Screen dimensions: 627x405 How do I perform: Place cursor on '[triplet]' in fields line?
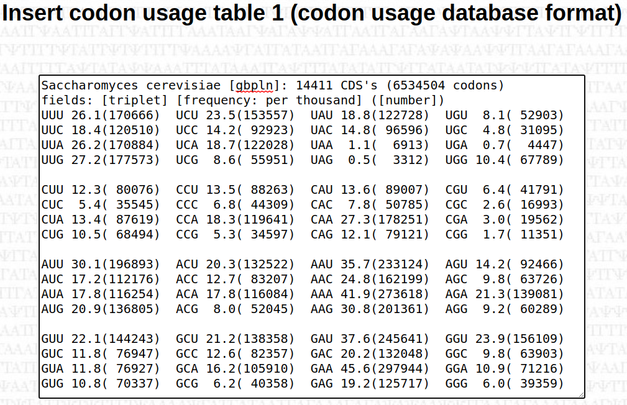click(x=134, y=101)
